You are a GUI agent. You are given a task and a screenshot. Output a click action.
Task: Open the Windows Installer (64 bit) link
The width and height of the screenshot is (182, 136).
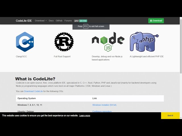point(104,105)
